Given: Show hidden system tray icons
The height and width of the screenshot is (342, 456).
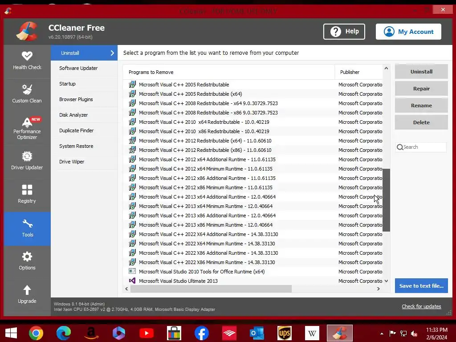Looking at the screenshot, I should [382, 334].
